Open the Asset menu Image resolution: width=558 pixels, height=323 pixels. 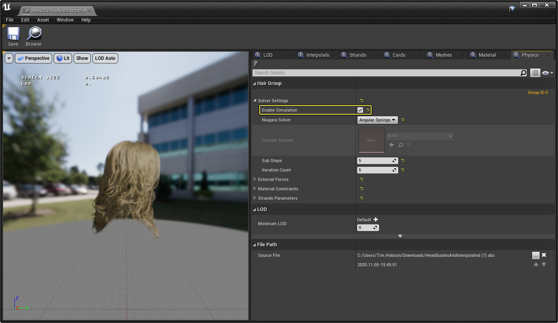point(43,20)
